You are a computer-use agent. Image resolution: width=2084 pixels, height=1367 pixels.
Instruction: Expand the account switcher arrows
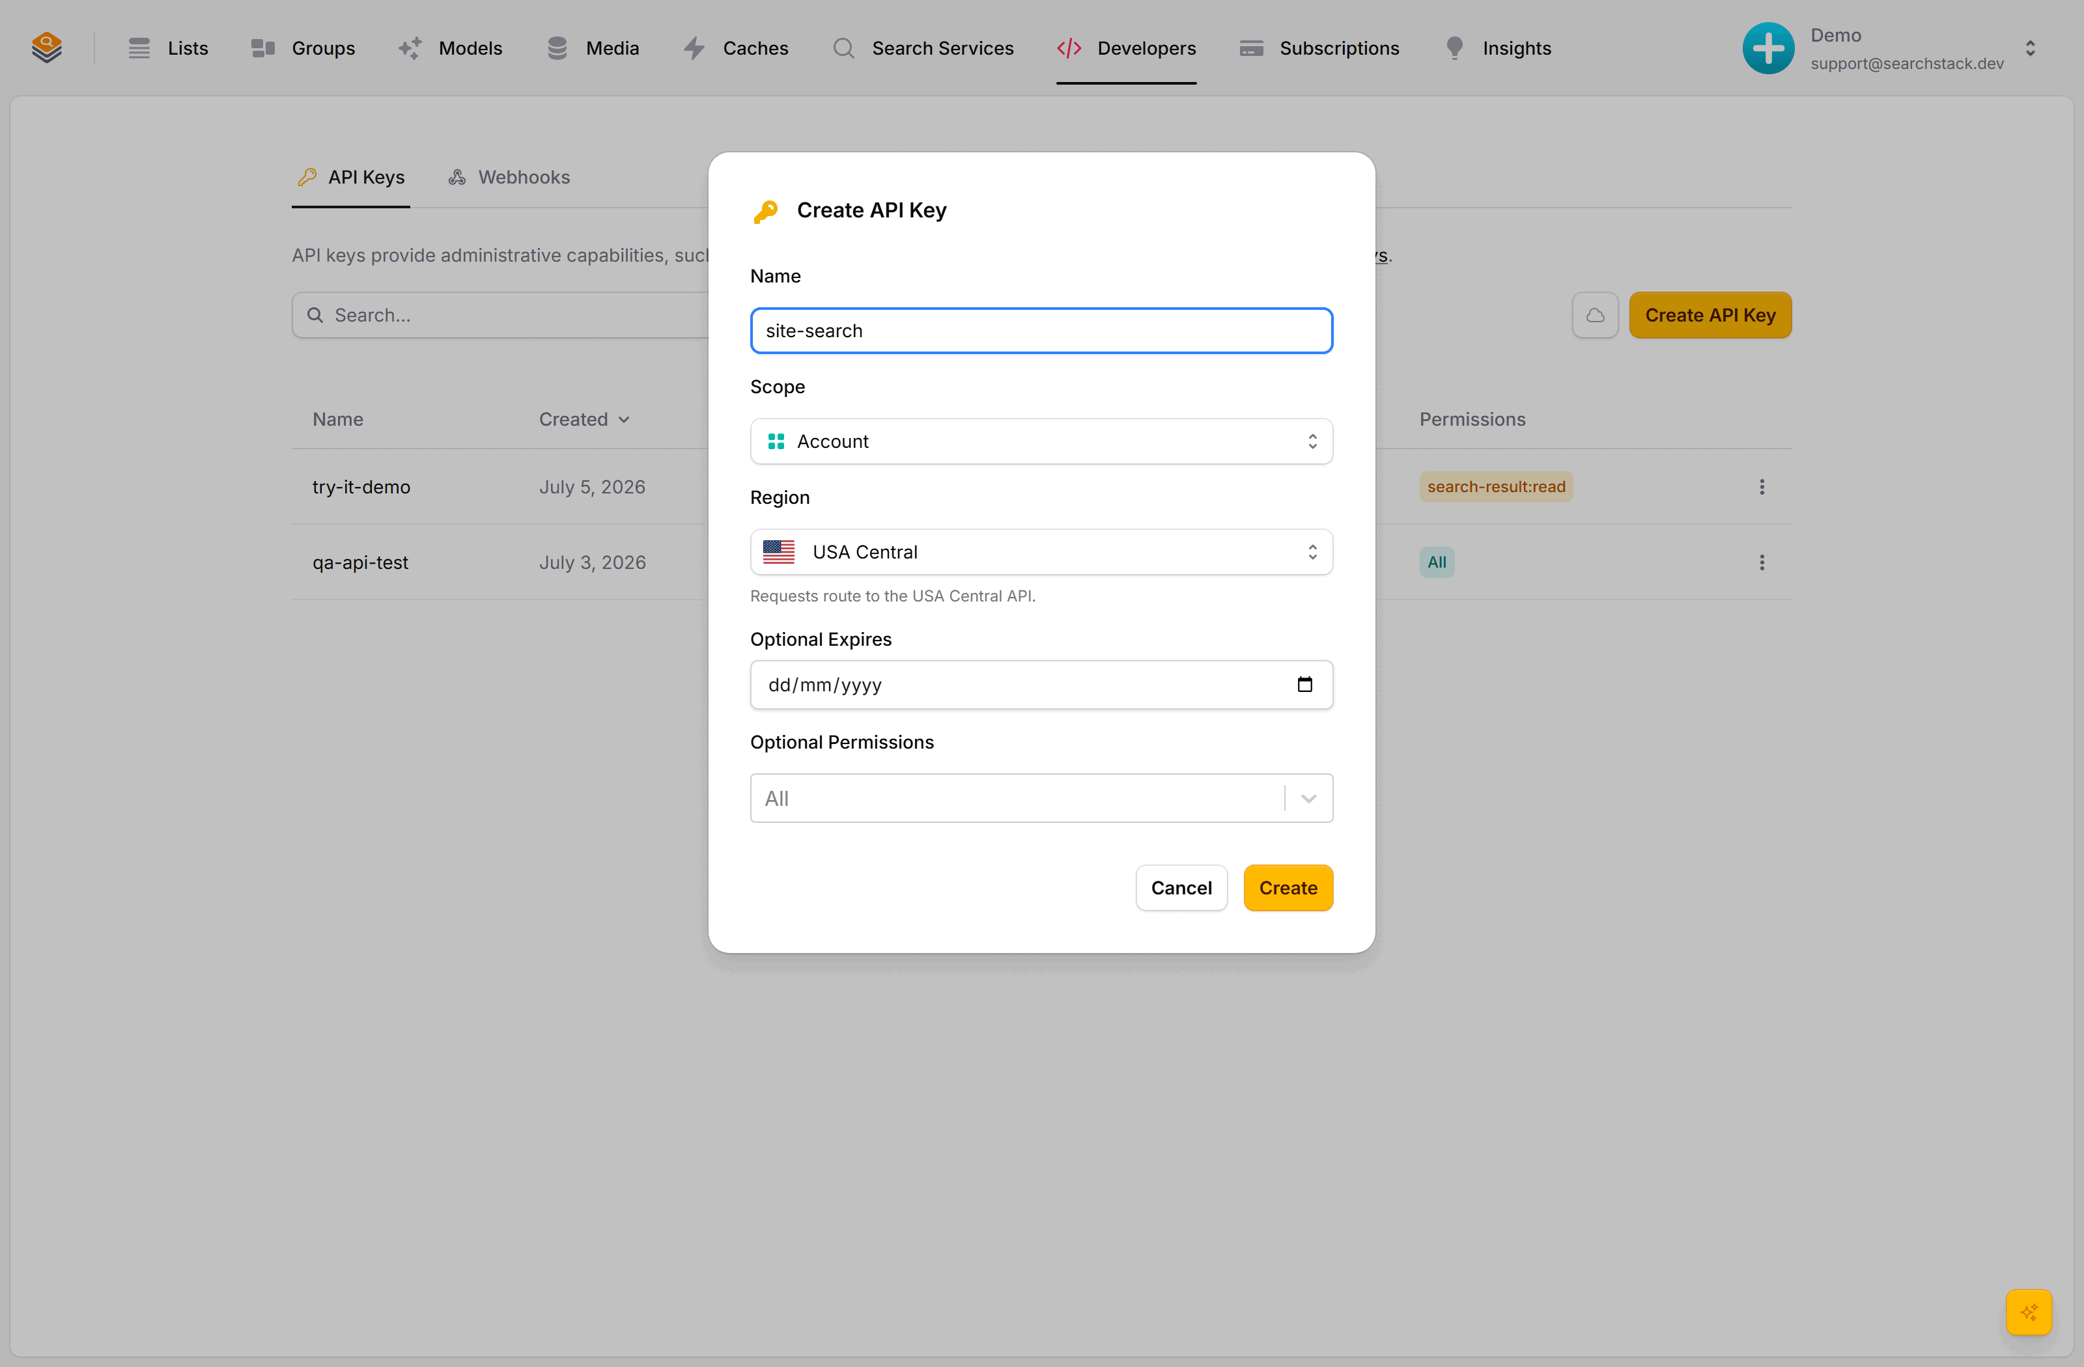pos(2030,48)
